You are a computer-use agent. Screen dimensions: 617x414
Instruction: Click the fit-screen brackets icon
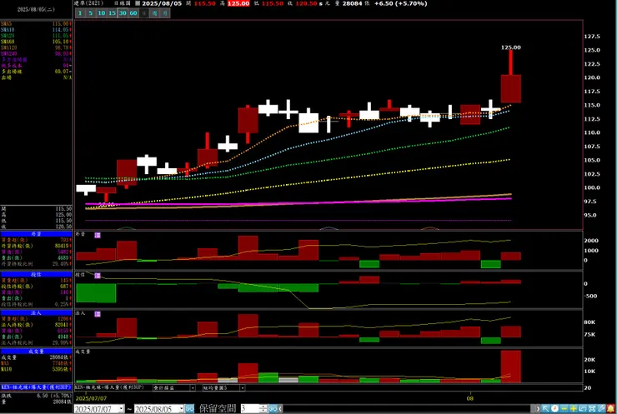tap(592, 409)
